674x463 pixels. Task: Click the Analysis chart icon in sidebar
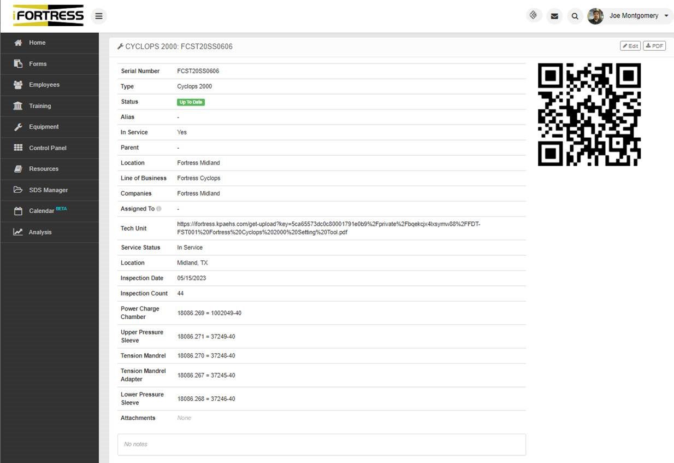pyautogui.click(x=18, y=232)
